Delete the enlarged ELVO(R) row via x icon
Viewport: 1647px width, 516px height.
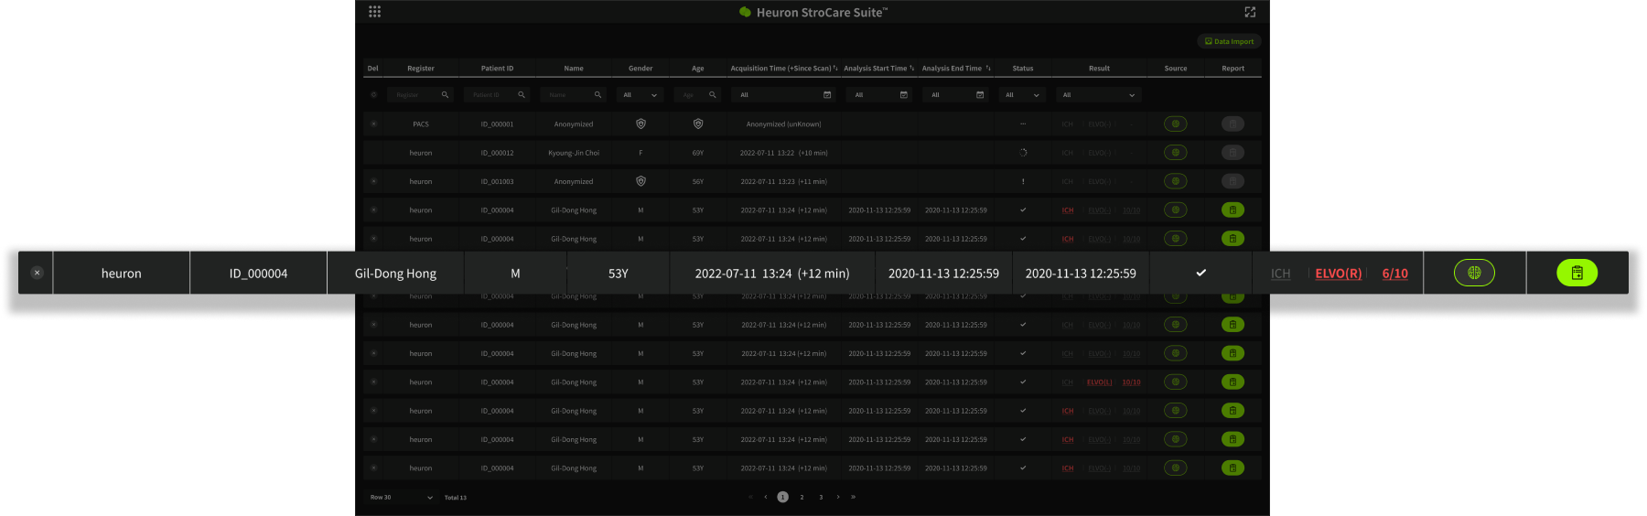[x=37, y=273]
